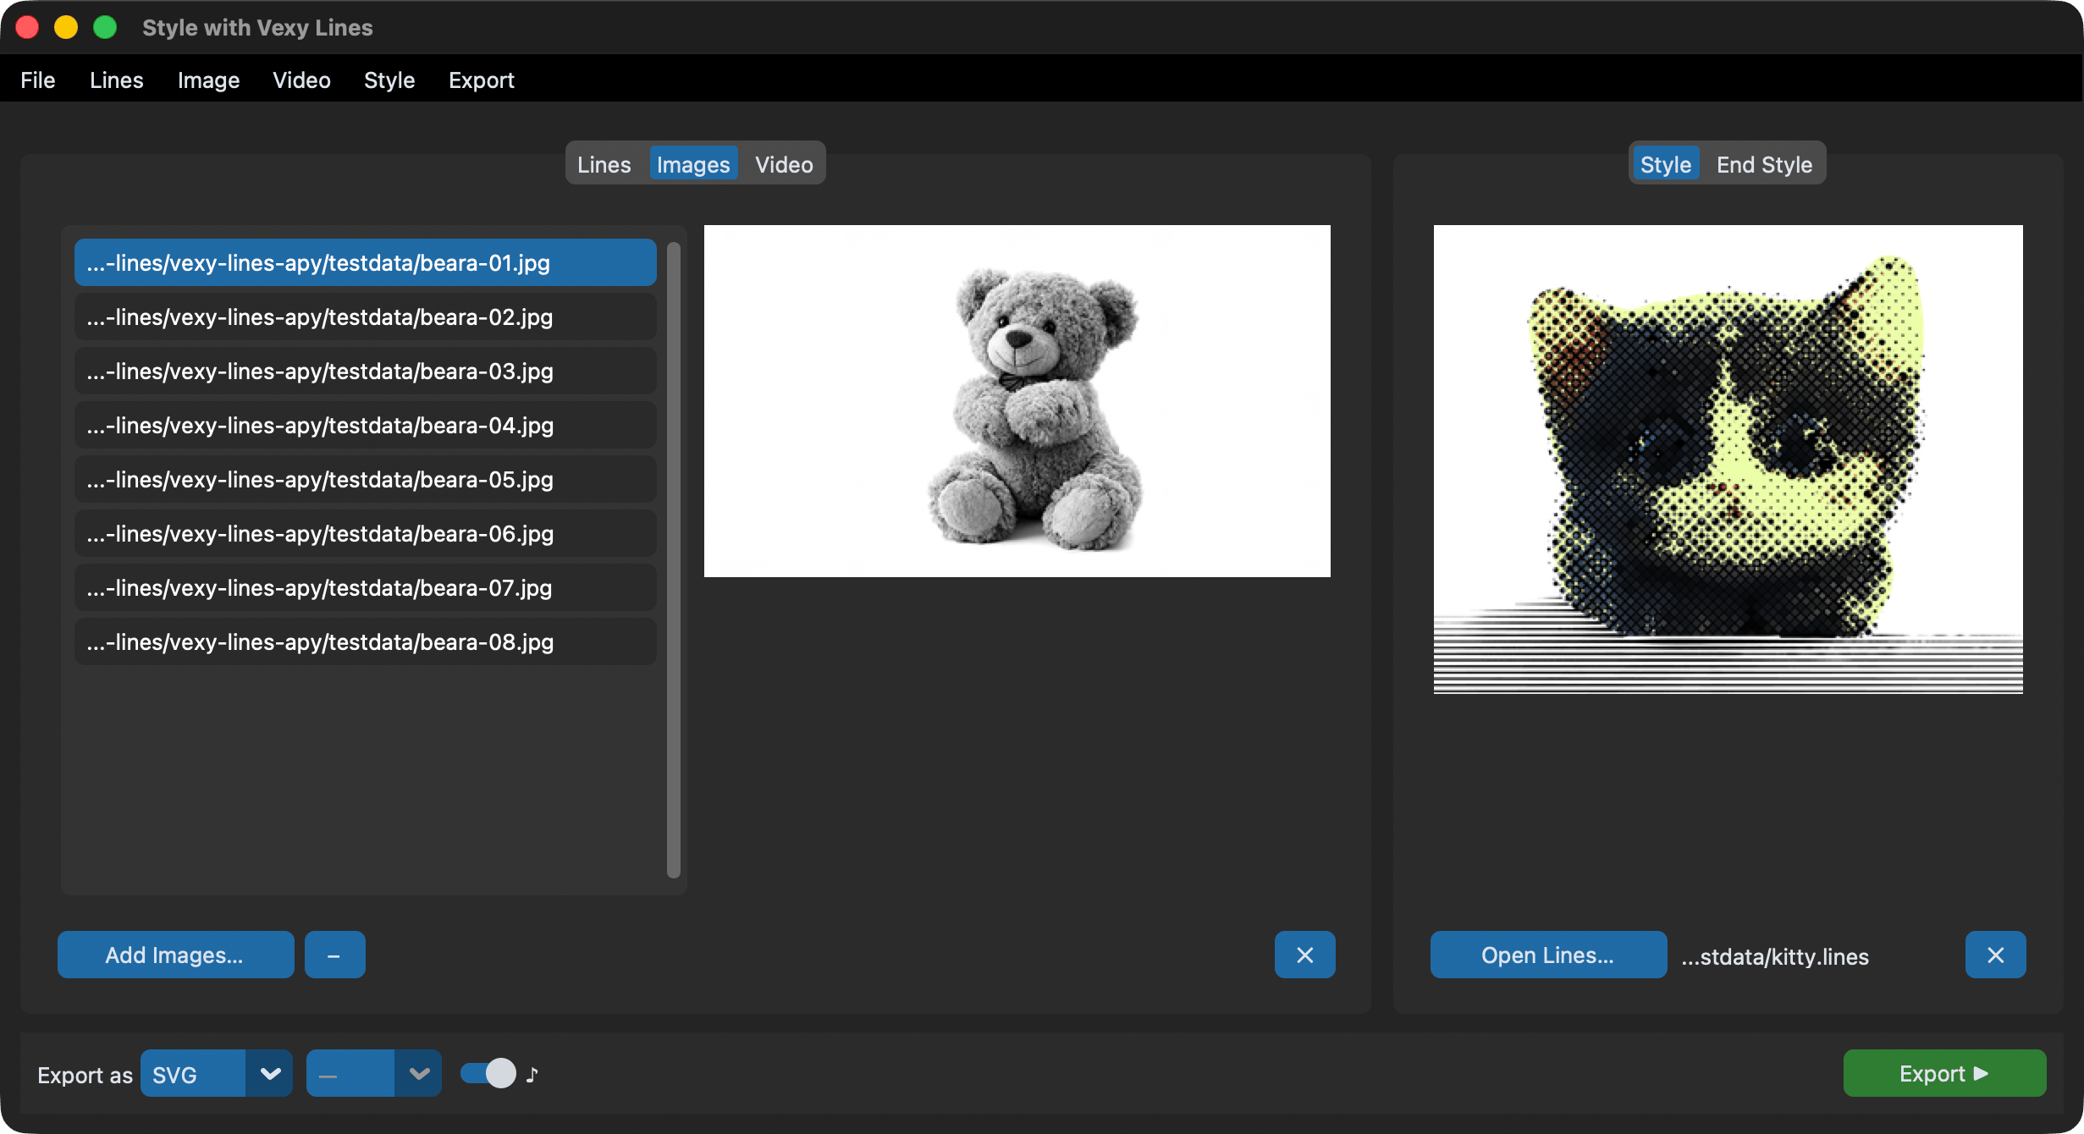Select beara-03.jpg in the image list
The height and width of the screenshot is (1134, 2084).
pyautogui.click(x=365, y=371)
